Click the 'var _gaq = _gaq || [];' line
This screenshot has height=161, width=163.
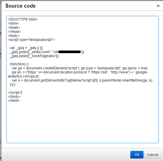coord(27,48)
